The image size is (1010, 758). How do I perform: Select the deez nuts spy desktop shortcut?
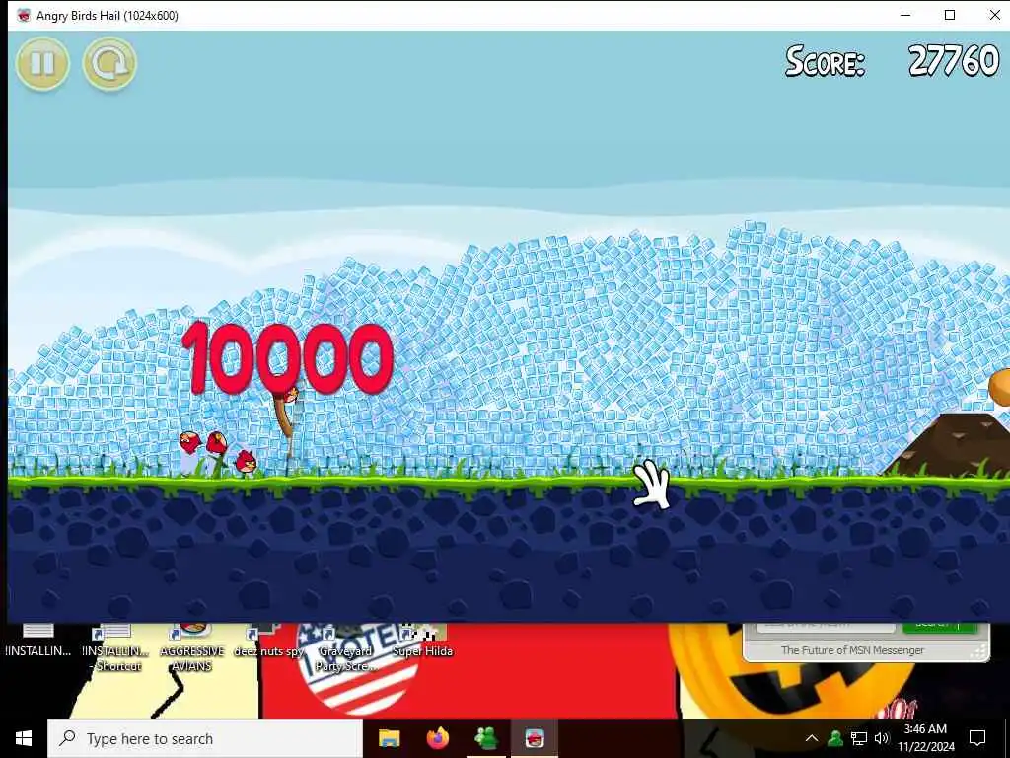pos(268,642)
